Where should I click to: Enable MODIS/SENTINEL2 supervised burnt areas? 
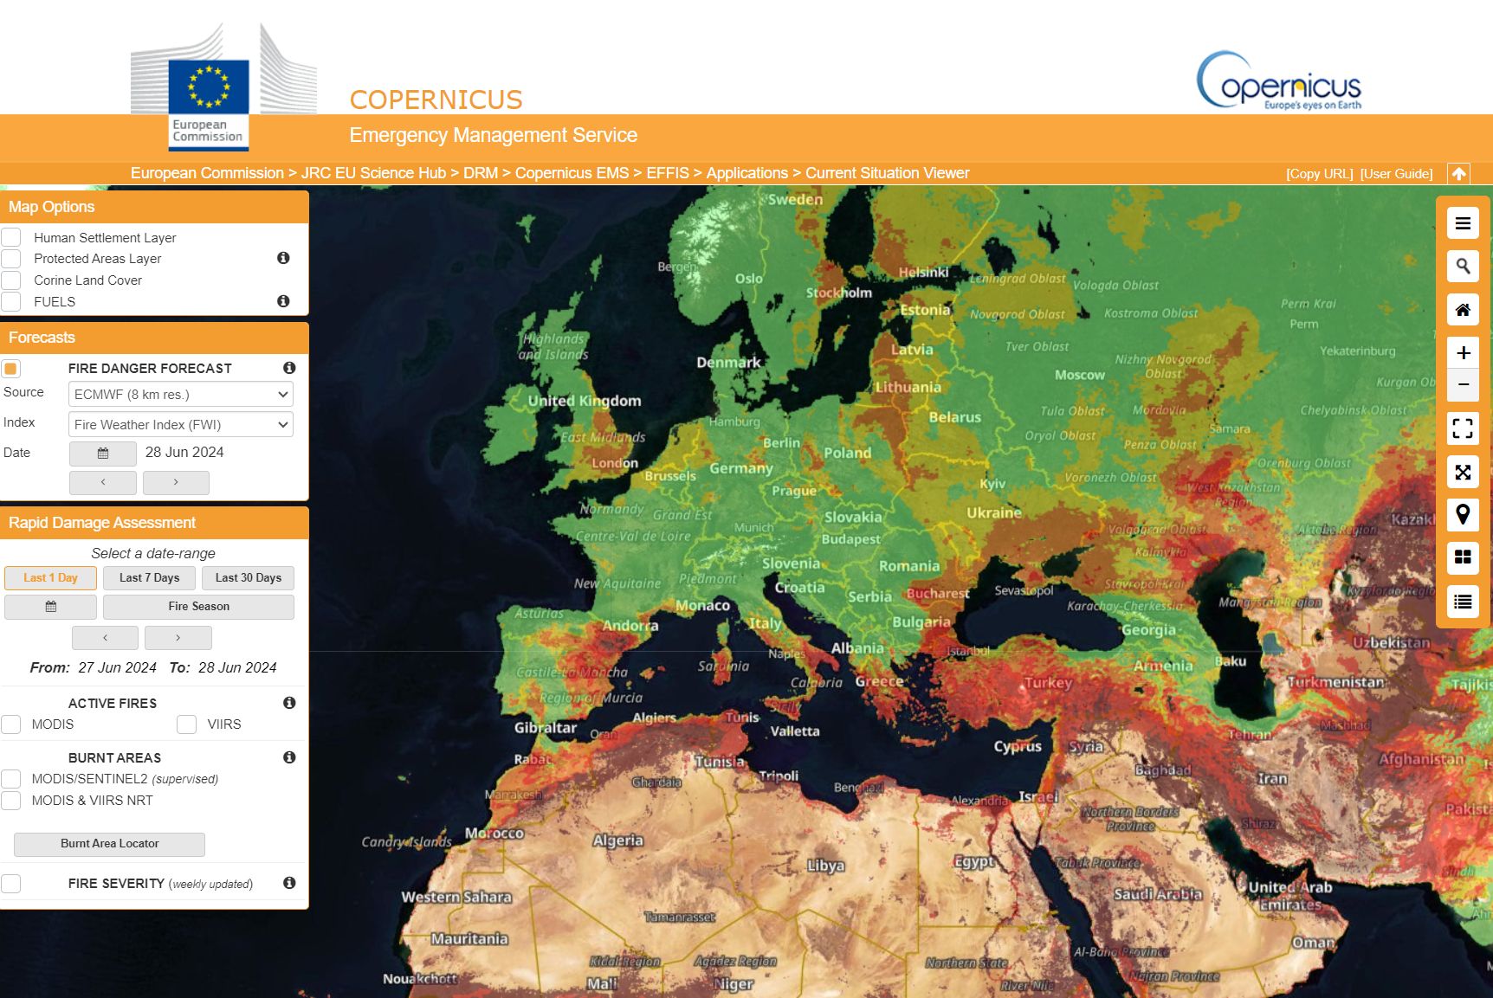pyautogui.click(x=11, y=779)
